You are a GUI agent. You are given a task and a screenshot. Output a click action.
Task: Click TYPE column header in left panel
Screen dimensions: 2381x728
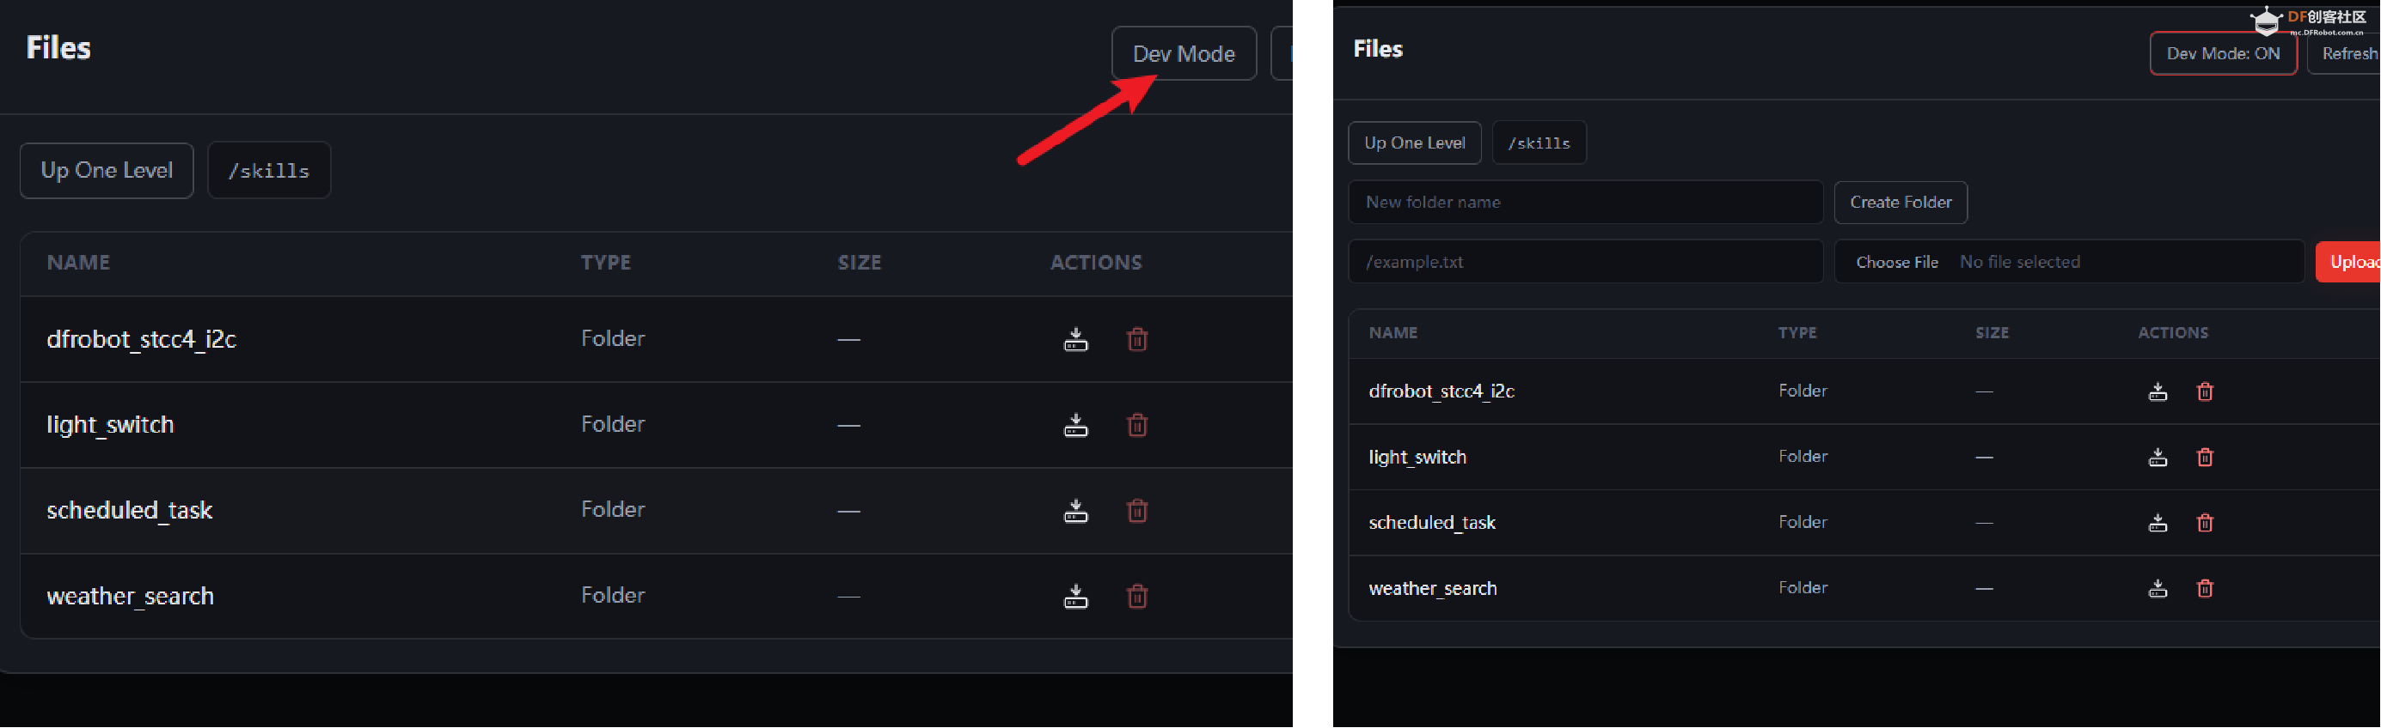click(606, 263)
